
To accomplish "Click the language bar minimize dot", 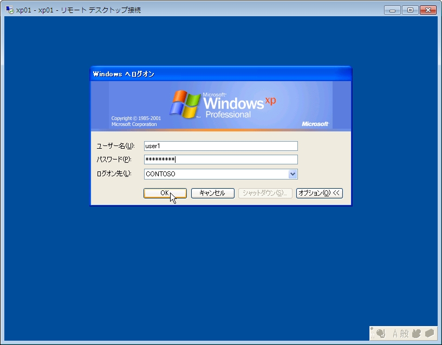I will pos(372,329).
